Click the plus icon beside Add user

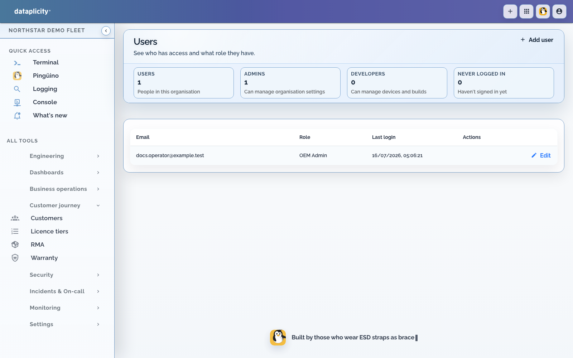523,40
